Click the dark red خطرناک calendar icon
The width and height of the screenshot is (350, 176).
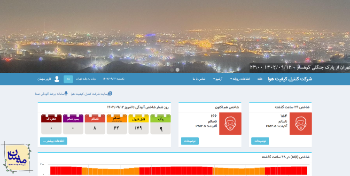pos(51,124)
